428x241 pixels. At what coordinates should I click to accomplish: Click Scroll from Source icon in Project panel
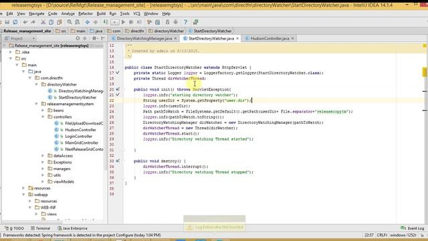pyautogui.click(x=78, y=39)
